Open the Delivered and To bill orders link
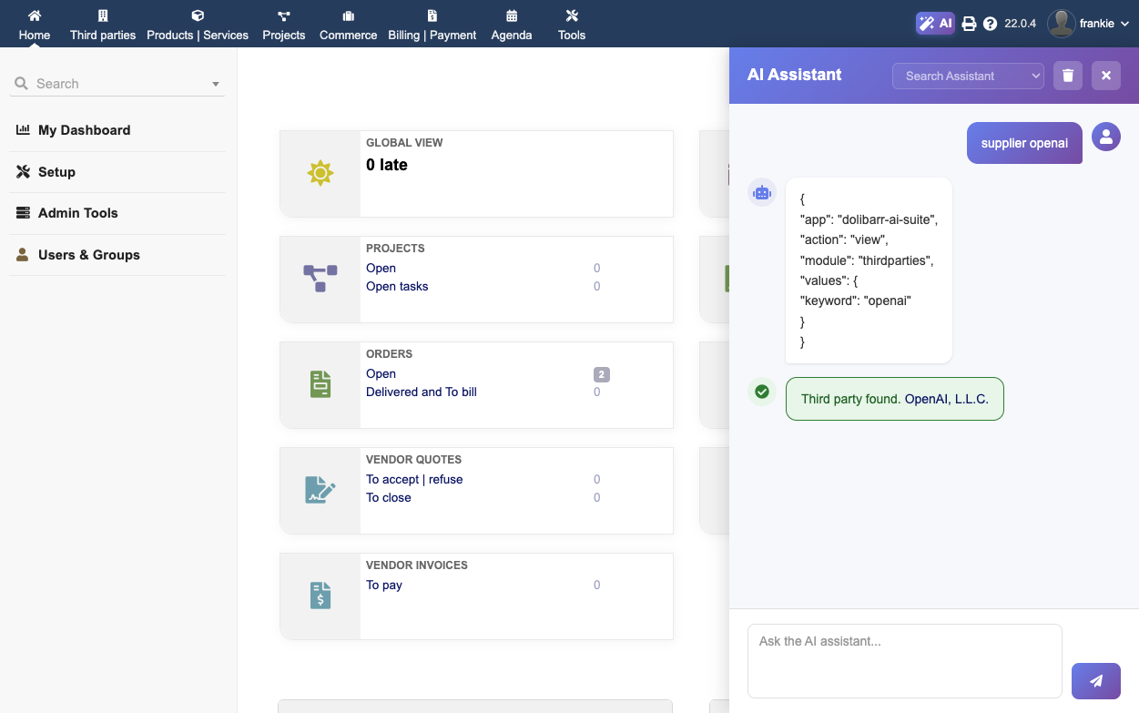This screenshot has height=713, width=1139. point(422,392)
